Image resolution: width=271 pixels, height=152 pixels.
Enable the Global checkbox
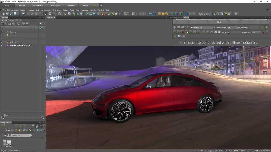(2, 115)
